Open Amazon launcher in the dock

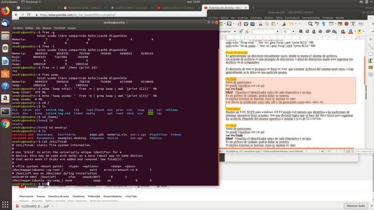click(x=5, y=99)
